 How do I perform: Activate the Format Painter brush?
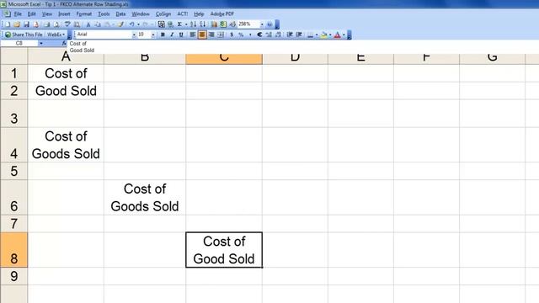(x=120, y=24)
